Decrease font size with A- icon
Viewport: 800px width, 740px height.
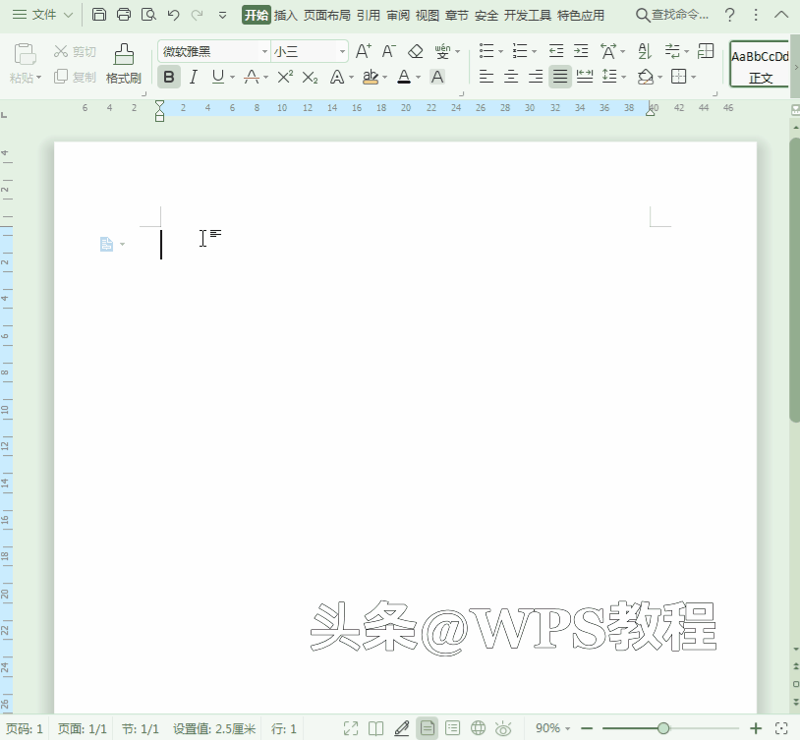[x=389, y=51]
